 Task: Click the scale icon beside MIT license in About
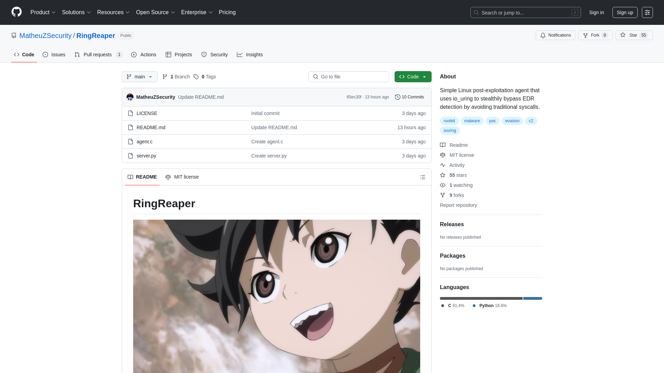(443, 155)
